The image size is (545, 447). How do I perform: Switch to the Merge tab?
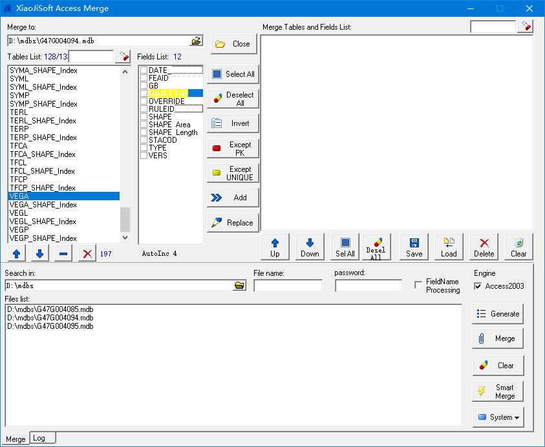point(16,439)
